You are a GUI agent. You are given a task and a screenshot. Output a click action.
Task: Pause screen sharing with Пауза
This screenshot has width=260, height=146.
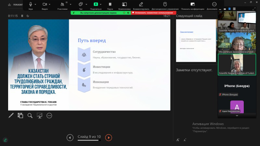point(110,5)
